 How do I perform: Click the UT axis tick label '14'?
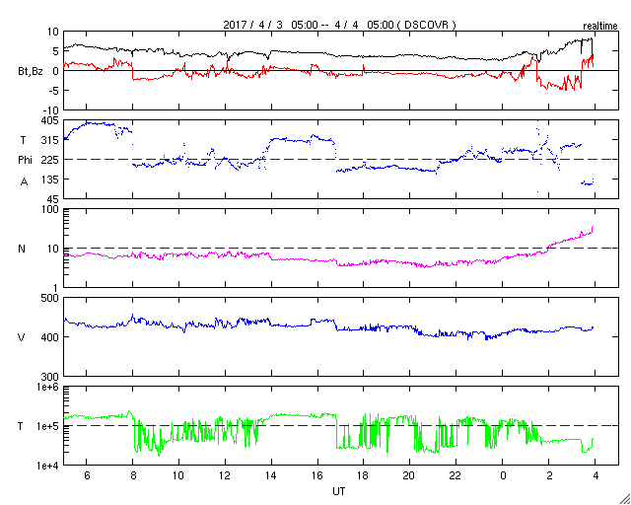(271, 475)
